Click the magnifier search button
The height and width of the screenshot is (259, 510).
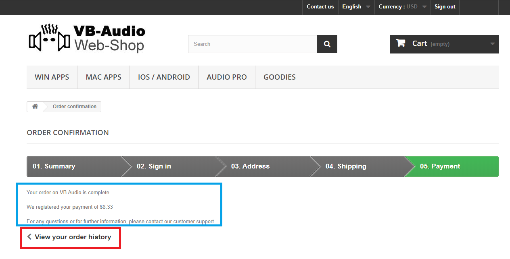[x=327, y=44]
